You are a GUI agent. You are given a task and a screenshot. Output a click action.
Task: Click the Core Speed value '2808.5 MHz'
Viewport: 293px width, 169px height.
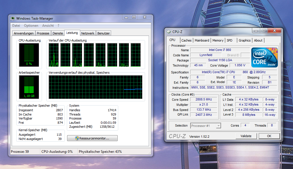[x=204, y=99]
